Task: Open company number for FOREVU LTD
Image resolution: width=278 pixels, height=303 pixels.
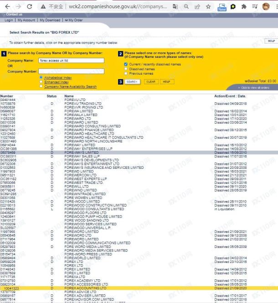Action: 8,100
